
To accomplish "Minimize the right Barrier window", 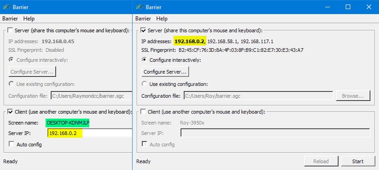I will 327,7.
